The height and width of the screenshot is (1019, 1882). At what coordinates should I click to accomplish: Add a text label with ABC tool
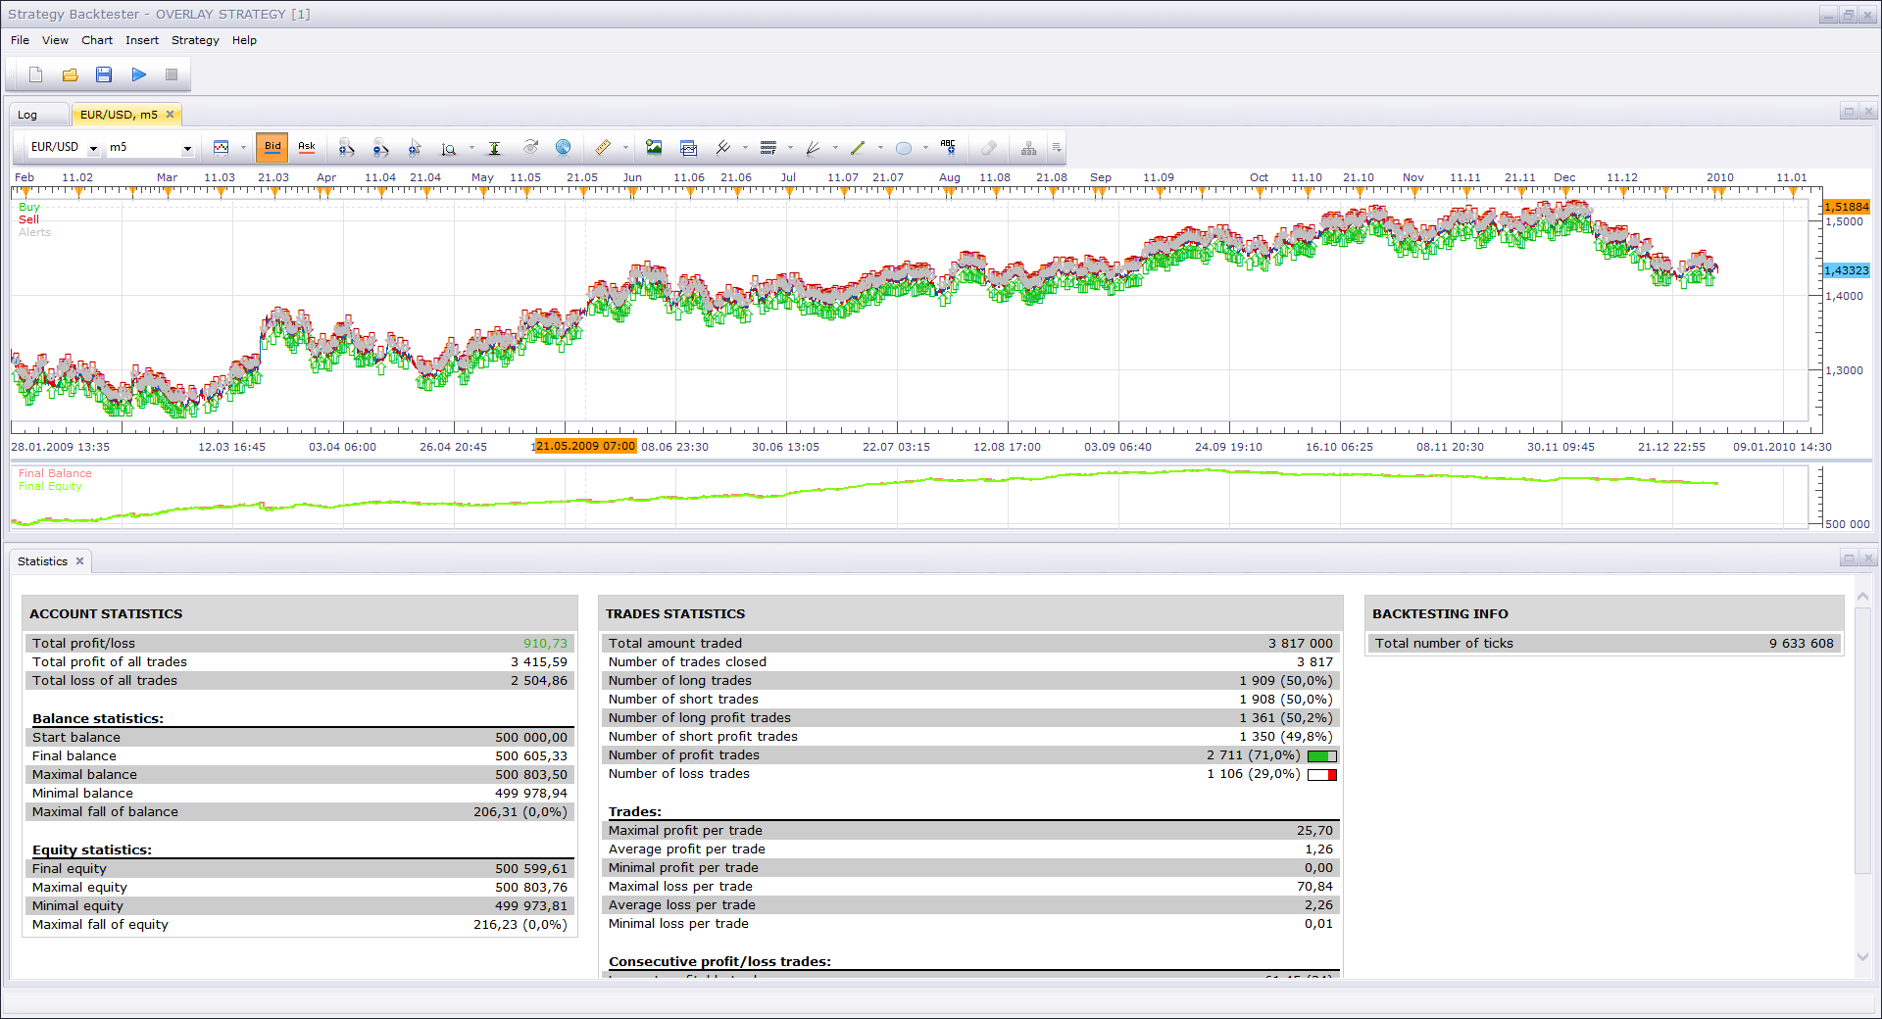click(x=948, y=148)
